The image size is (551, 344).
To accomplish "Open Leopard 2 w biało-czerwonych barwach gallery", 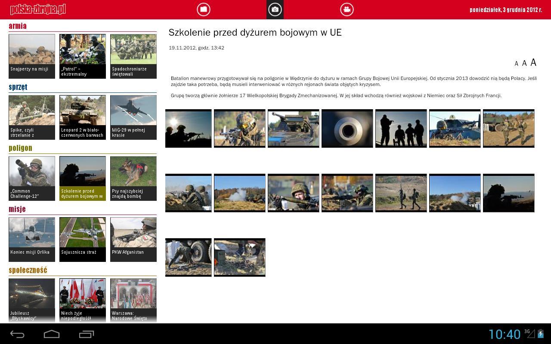I will tap(82, 117).
